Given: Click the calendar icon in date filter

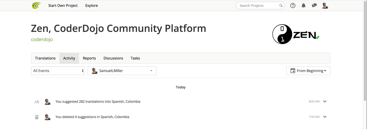Looking at the screenshot, I should coord(293,71).
